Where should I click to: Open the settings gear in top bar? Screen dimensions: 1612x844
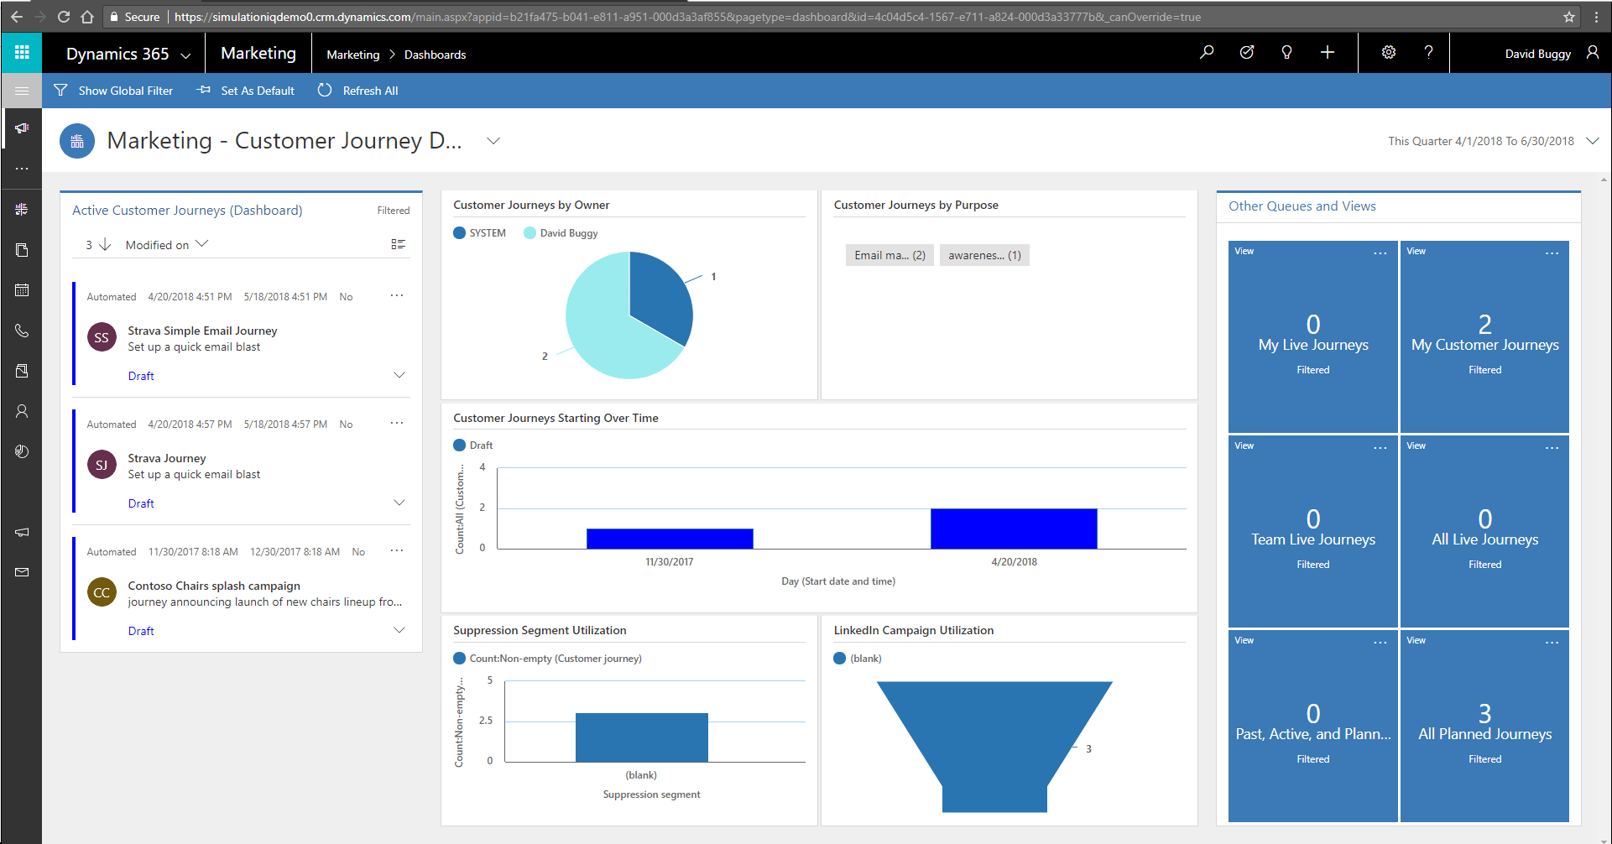(x=1389, y=53)
